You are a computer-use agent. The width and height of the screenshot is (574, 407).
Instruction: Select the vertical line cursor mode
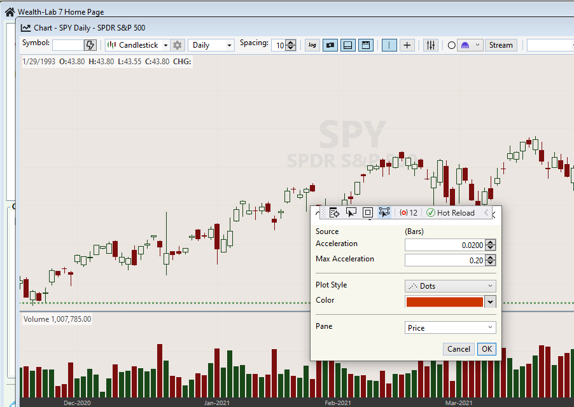tap(389, 45)
